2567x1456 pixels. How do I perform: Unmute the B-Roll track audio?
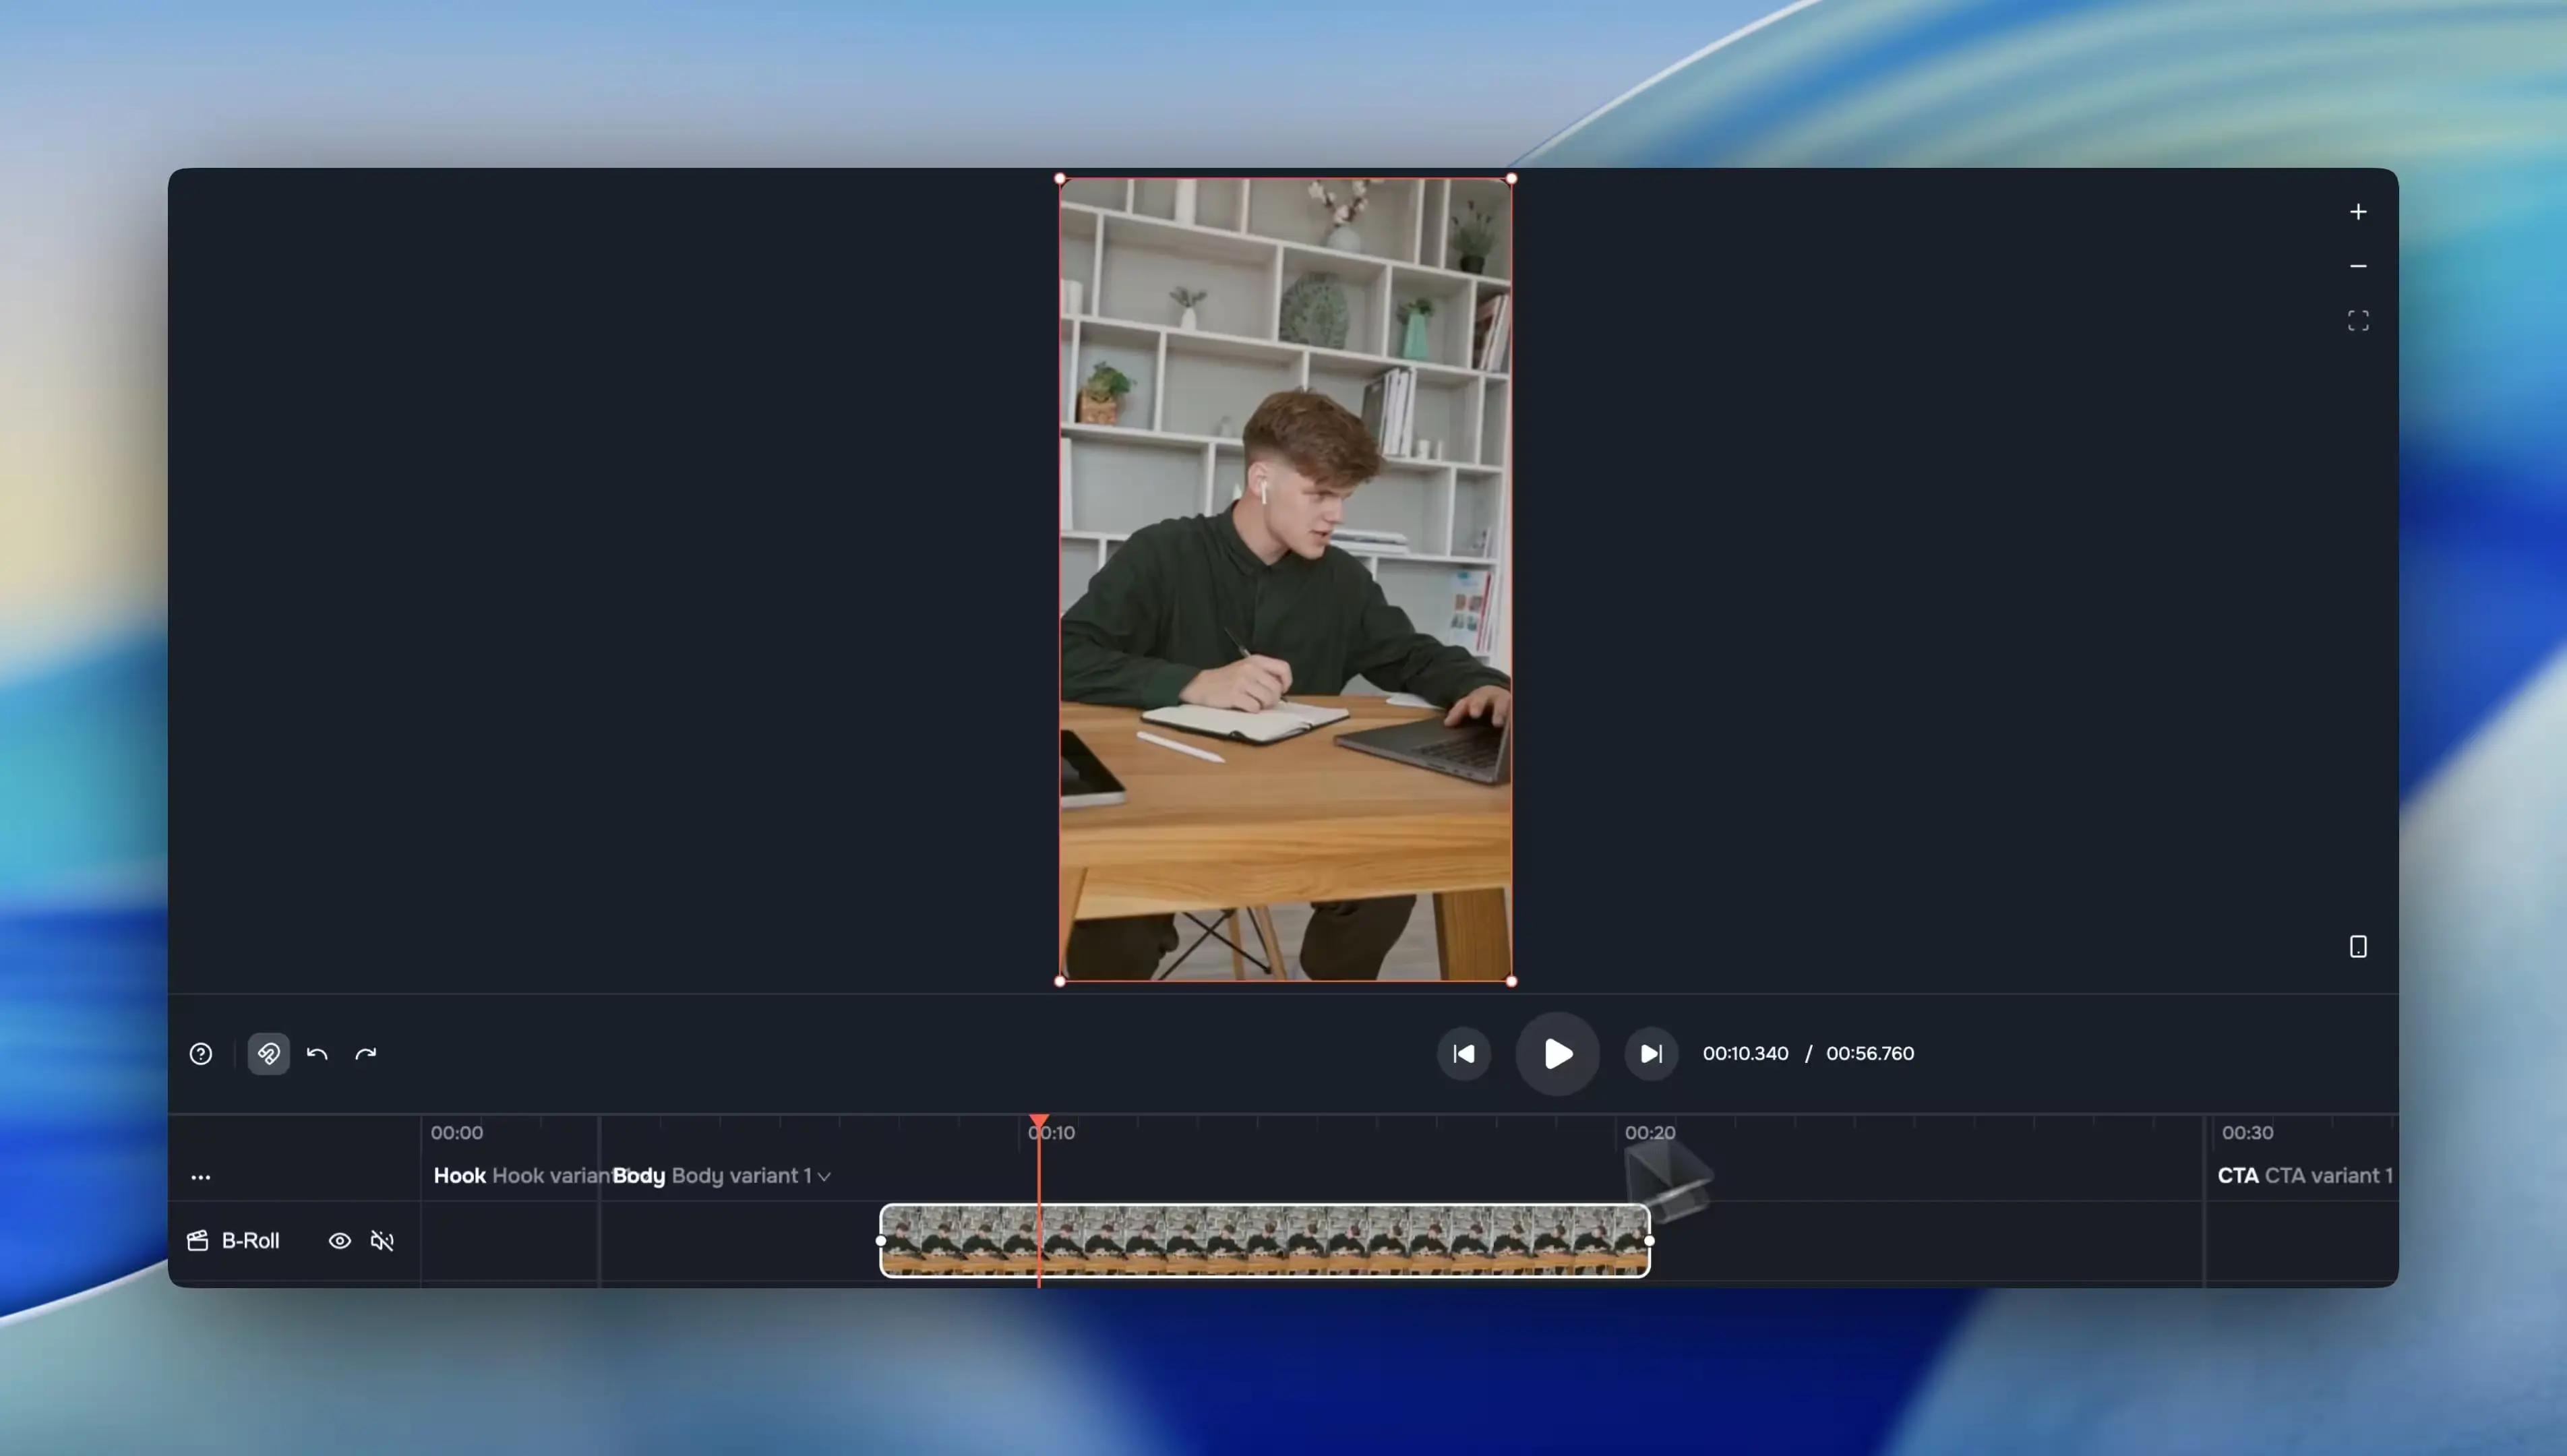(x=382, y=1241)
